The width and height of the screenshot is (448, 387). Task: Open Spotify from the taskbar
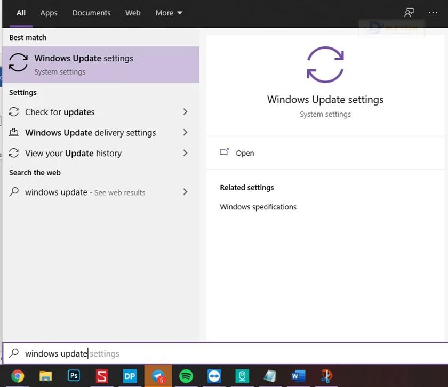(x=186, y=376)
